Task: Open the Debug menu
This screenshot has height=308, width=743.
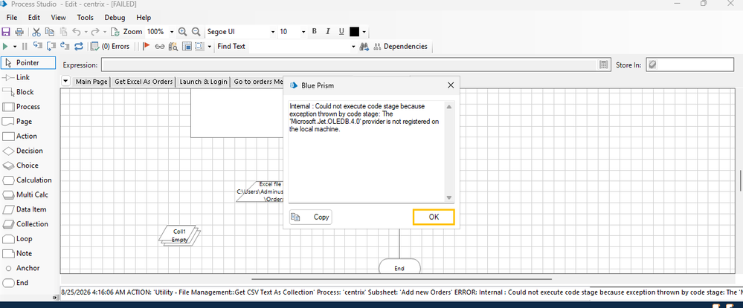Action: point(115,18)
